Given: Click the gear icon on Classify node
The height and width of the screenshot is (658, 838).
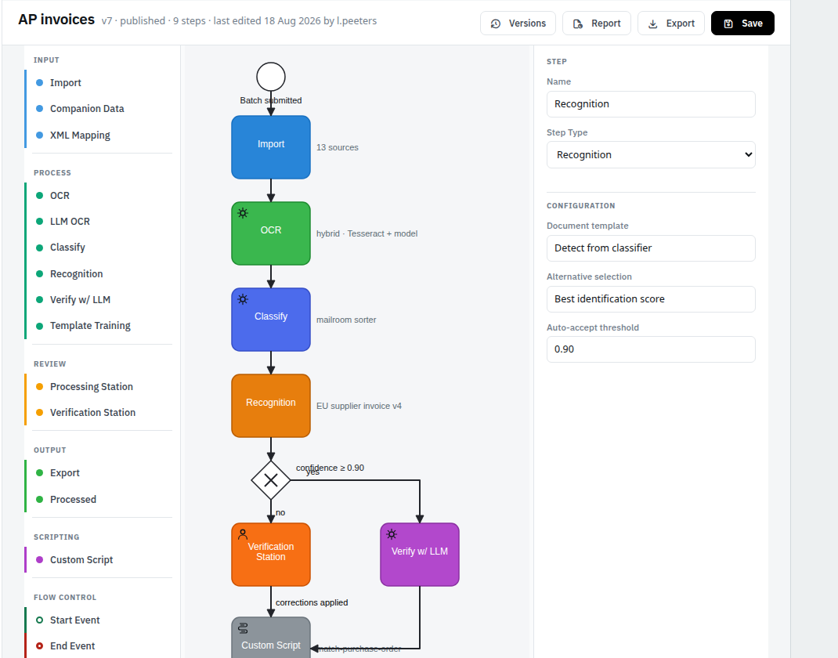Looking at the screenshot, I should click(243, 299).
